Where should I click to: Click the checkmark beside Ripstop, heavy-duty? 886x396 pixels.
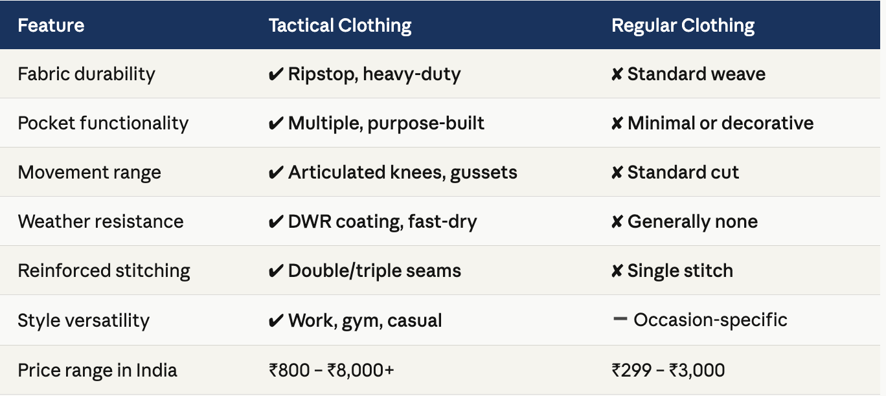[x=275, y=74]
